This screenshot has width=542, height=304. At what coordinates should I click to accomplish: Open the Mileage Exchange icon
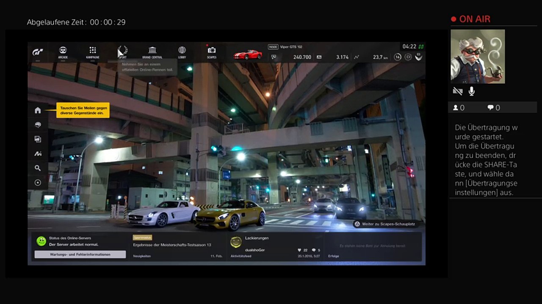38,154
